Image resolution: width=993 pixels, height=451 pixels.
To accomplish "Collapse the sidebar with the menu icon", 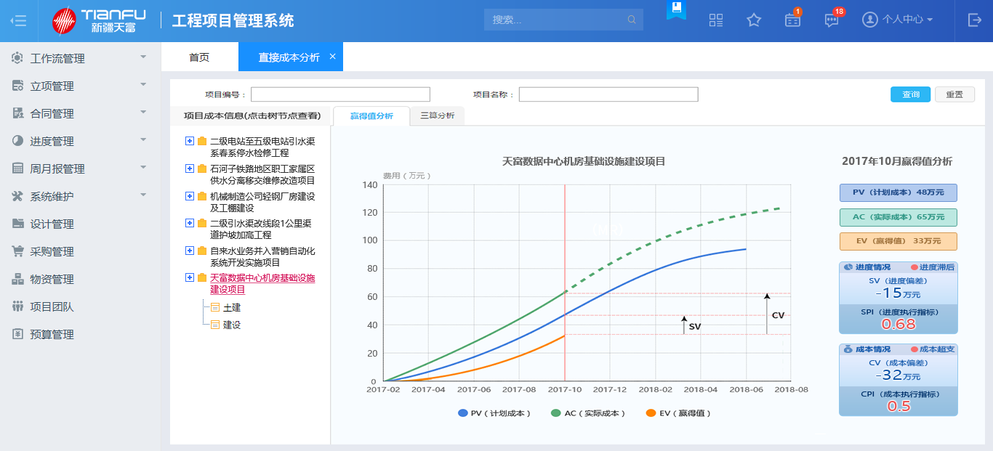I will point(19,20).
